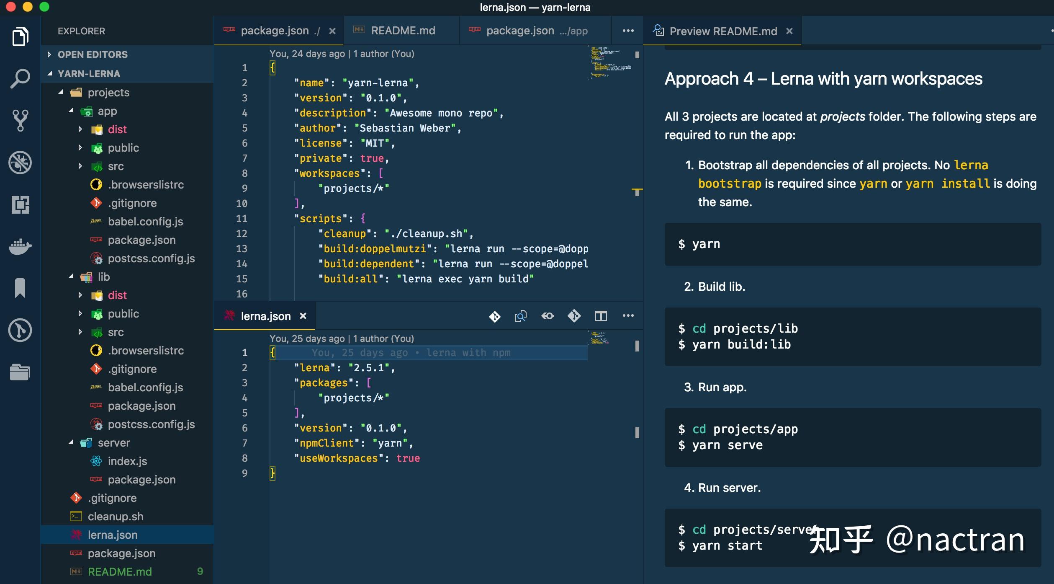Open the Debug view in activity bar
This screenshot has height=584, width=1054.
(20, 163)
